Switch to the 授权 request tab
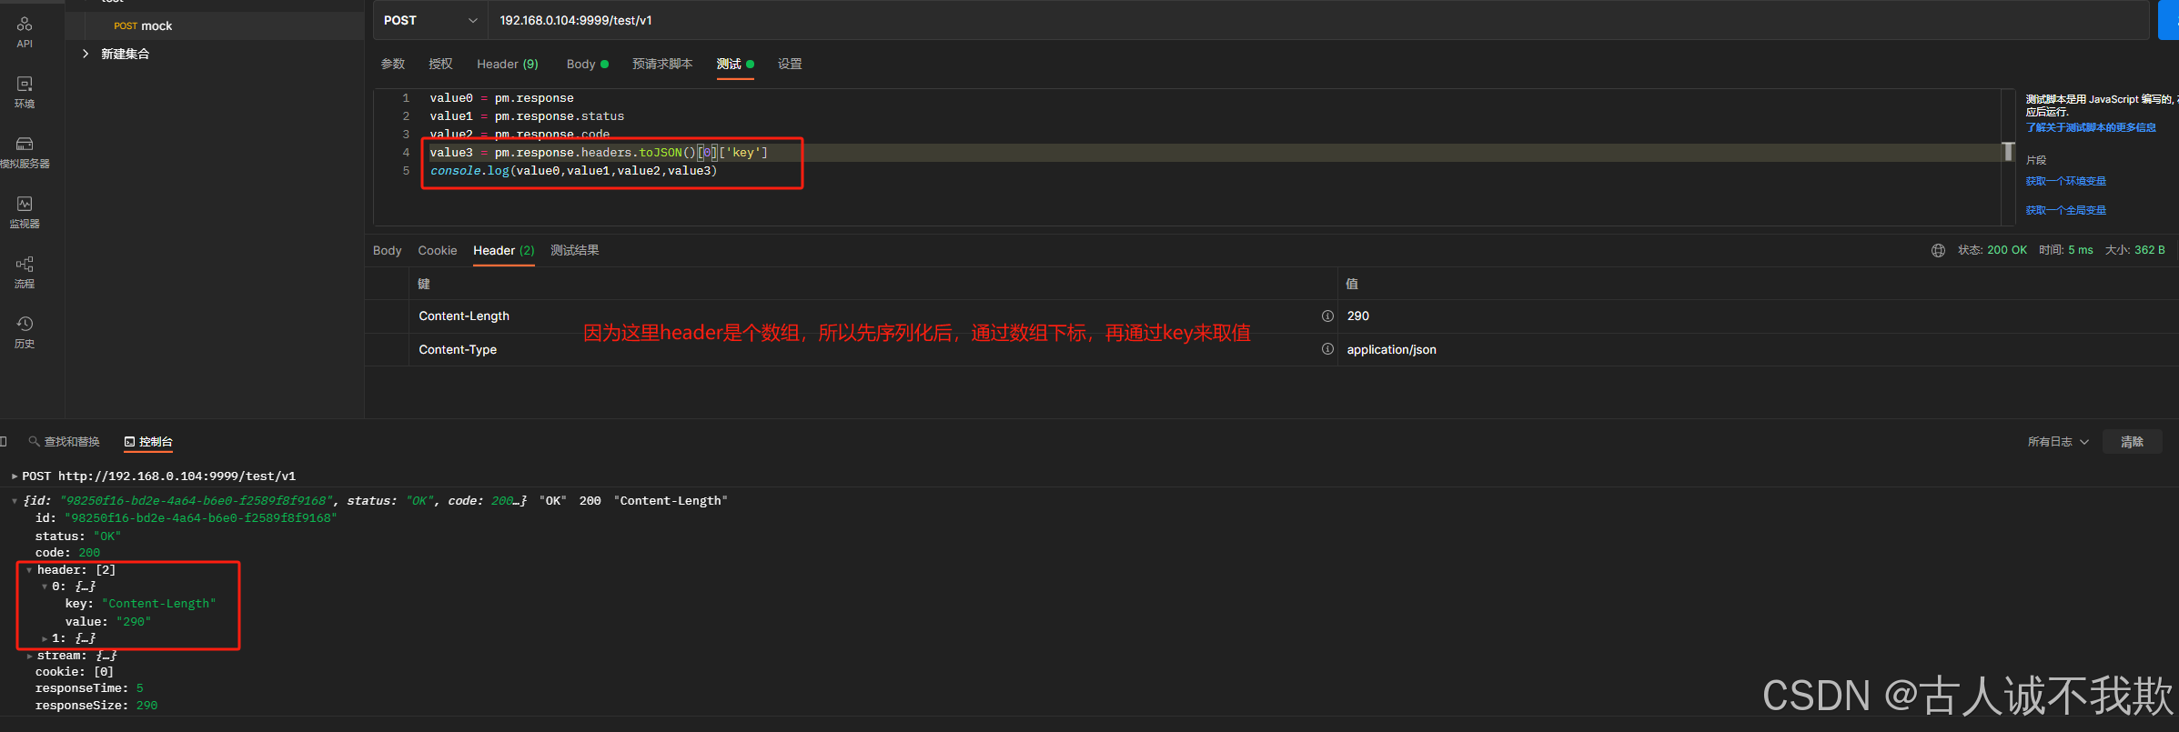 pos(440,64)
